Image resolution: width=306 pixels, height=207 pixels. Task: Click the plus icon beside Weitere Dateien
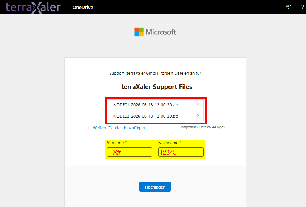[x=89, y=127]
